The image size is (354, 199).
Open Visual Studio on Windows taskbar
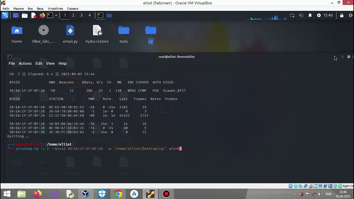point(54,194)
